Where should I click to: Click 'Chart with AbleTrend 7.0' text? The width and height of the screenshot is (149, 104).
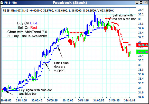click(x=27, y=32)
